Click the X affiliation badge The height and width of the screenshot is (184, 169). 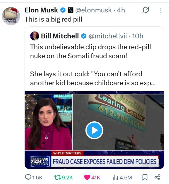[x=71, y=10]
